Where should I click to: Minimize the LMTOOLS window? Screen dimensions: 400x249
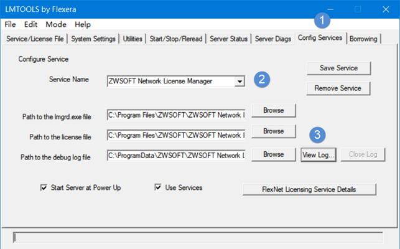click(x=330, y=9)
